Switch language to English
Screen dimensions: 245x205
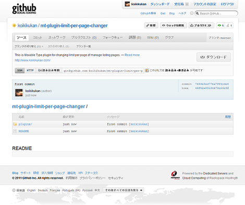click(31, 190)
